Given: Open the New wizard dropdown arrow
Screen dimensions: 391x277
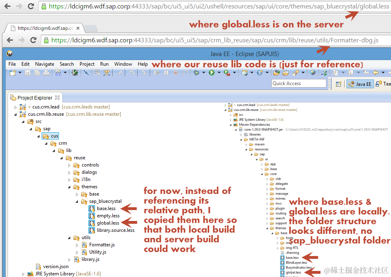Looking at the screenshot, I should click(20, 73).
